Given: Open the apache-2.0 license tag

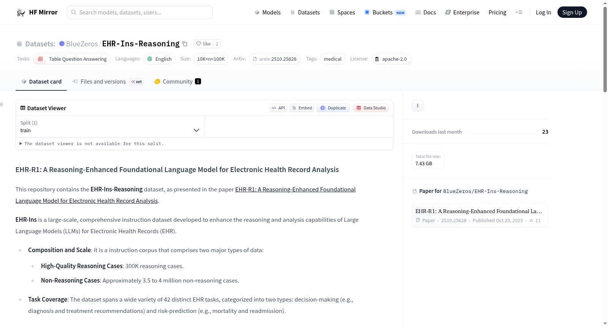Looking at the screenshot, I should click(x=391, y=59).
